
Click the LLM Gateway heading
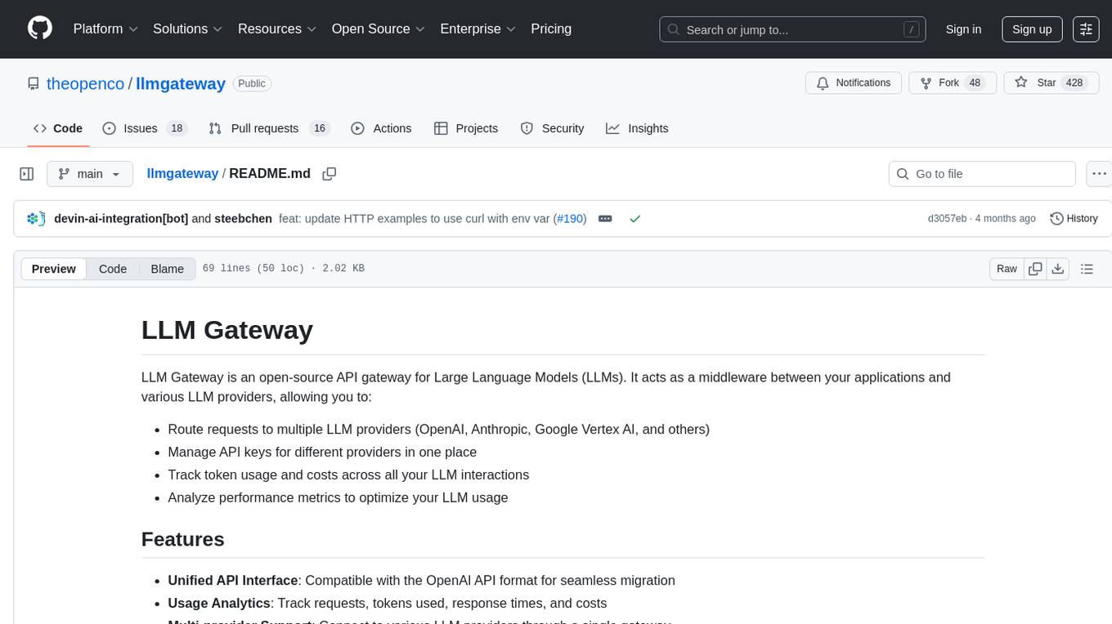pyautogui.click(x=227, y=330)
